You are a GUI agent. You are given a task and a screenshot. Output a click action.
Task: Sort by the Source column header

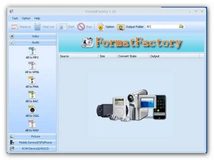(x=79, y=56)
